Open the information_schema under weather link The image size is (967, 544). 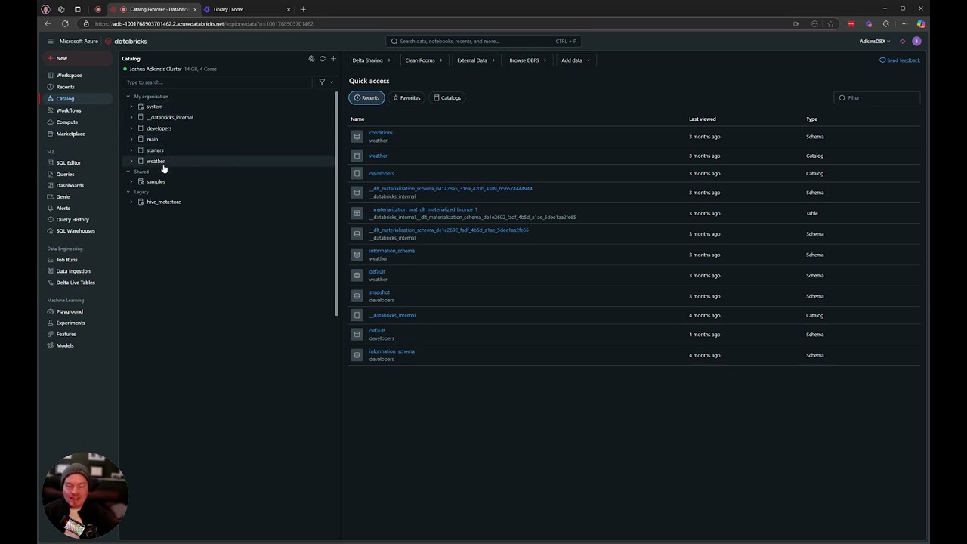391,251
